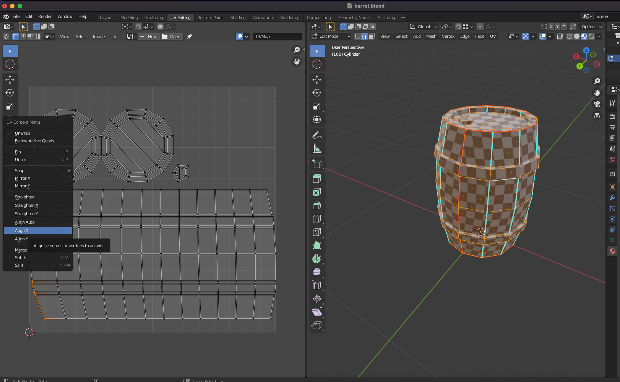The height and width of the screenshot is (382, 620).
Task: Enable X-ray toggle in 3D viewport
Action: tap(560, 36)
